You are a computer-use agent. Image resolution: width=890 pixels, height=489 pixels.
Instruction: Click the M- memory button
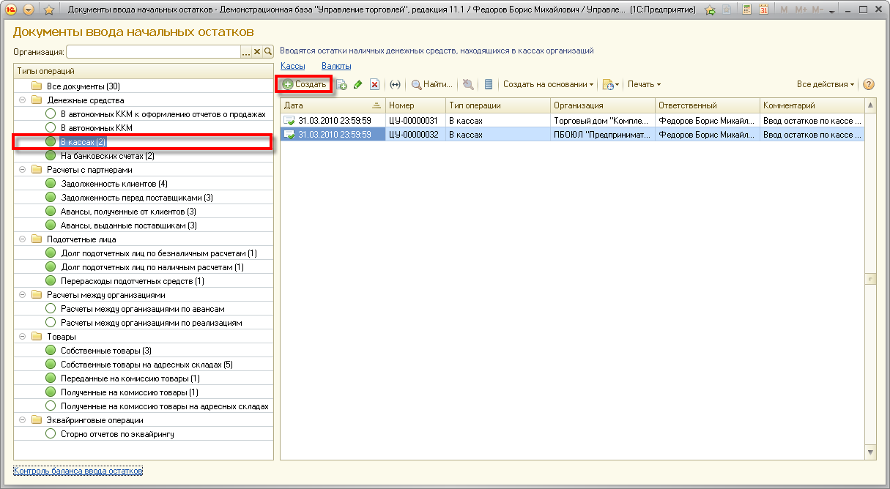tap(817, 10)
